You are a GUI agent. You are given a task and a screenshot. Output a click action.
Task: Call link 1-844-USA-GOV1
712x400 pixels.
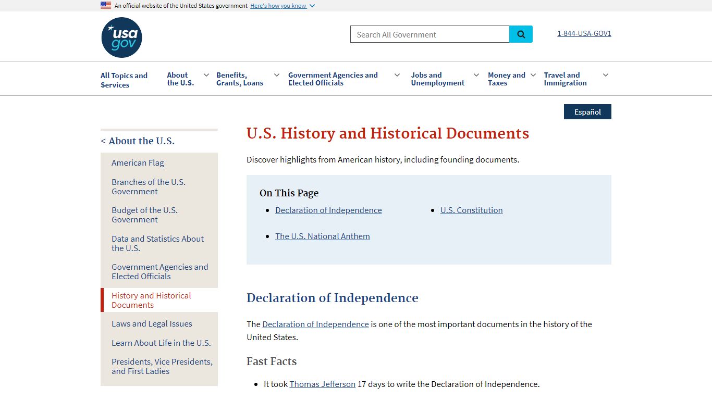[x=584, y=33]
